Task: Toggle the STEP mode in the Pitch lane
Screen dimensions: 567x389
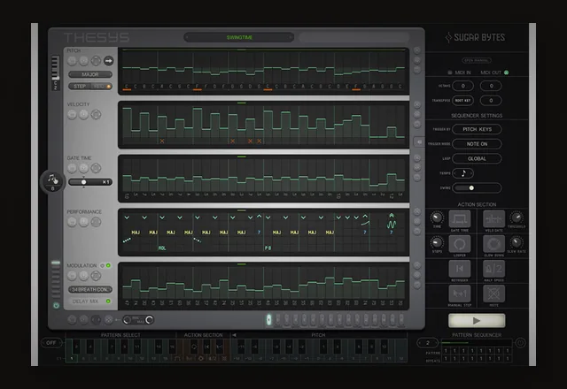Action: (x=80, y=87)
